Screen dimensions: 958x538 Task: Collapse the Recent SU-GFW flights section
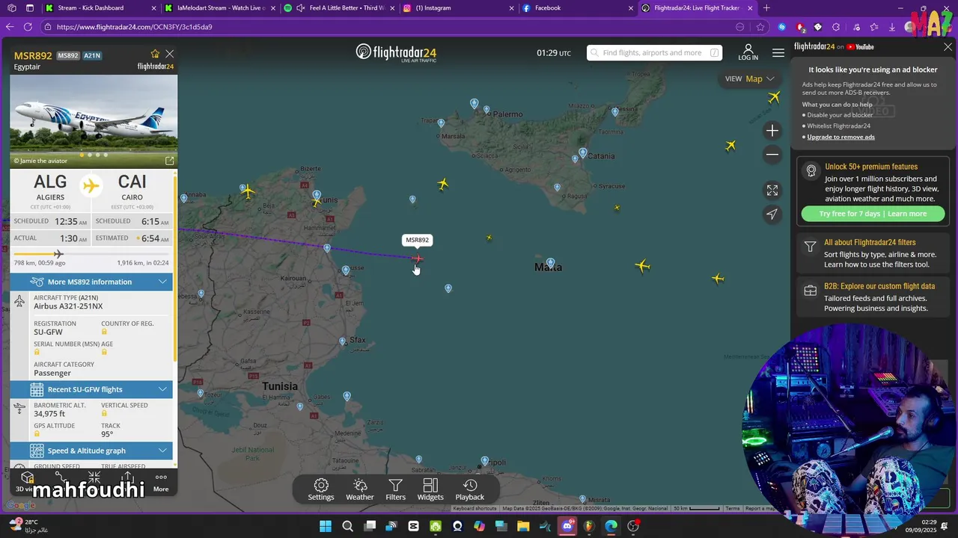(x=91, y=389)
